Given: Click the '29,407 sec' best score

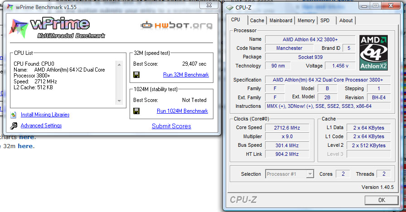Looking at the screenshot, I should 194,64.
